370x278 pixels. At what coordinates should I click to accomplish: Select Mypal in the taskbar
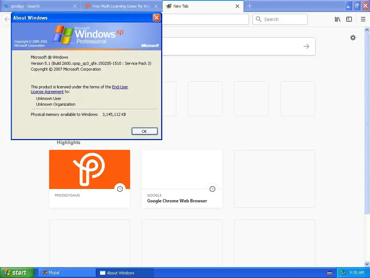coord(66,273)
